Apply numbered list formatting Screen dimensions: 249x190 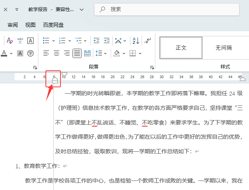[x=62, y=40]
